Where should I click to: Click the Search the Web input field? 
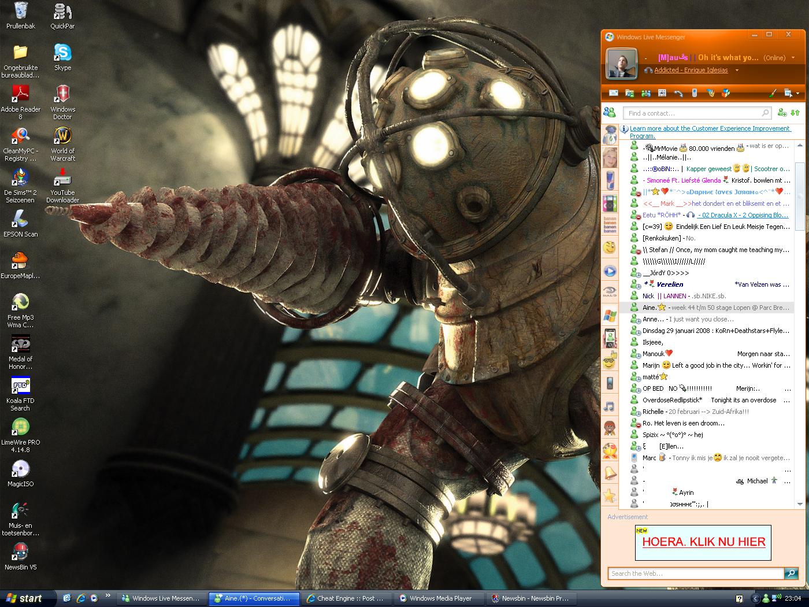click(x=696, y=573)
